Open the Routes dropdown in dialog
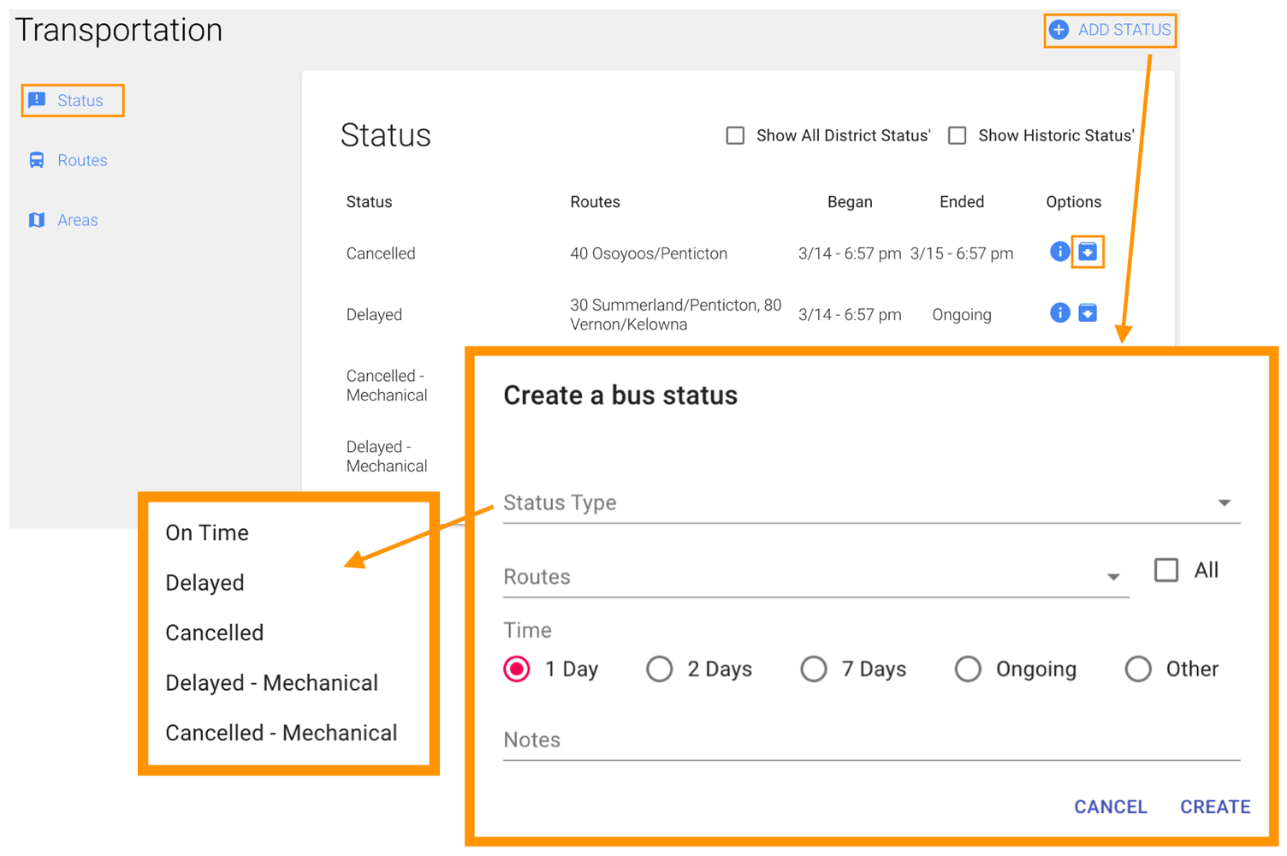Screen dimensions: 1287x856 (815, 577)
